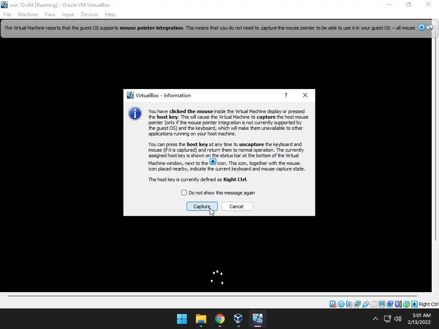Image resolution: width=439 pixels, height=329 pixels.
Task: Check 'Do not show this message again'
Action: (x=184, y=193)
